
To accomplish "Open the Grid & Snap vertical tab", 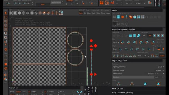I will [x=89, y=91].
